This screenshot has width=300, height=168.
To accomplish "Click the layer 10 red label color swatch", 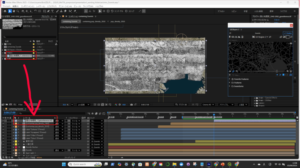I will pos(15,147).
